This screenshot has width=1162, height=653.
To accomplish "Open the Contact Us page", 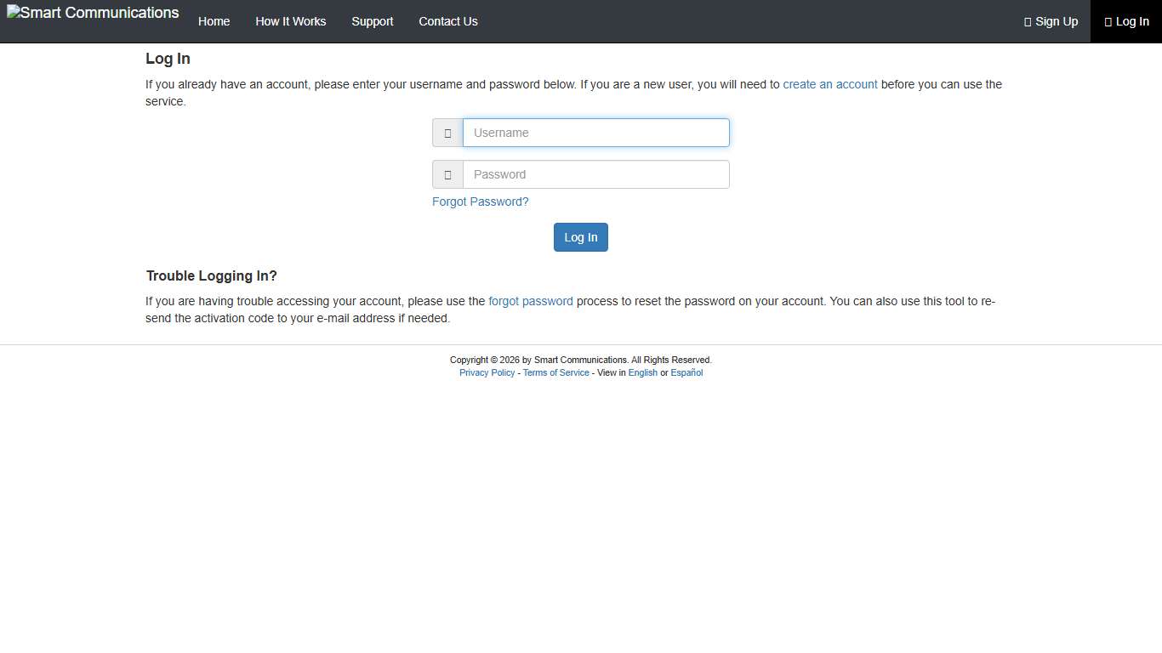I will [448, 21].
